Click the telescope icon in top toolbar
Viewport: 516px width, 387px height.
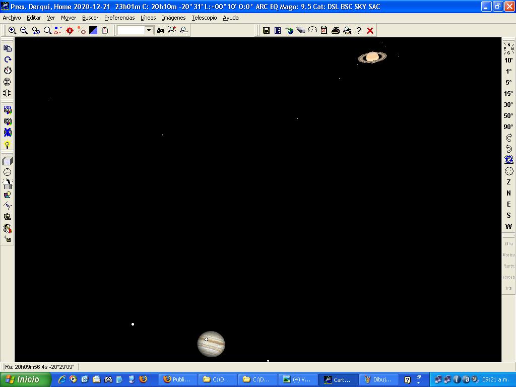301,30
